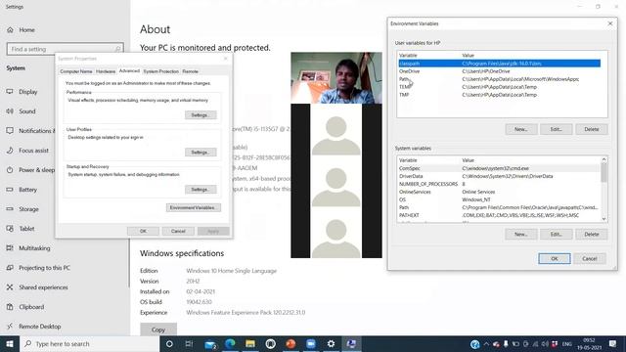
Task: Click system variables scrollbar up arrow
Action: pyautogui.click(x=604, y=159)
